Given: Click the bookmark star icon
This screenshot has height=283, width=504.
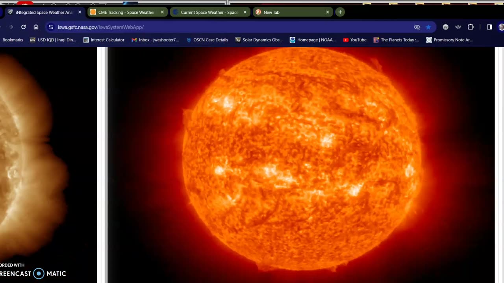Looking at the screenshot, I should click(428, 27).
